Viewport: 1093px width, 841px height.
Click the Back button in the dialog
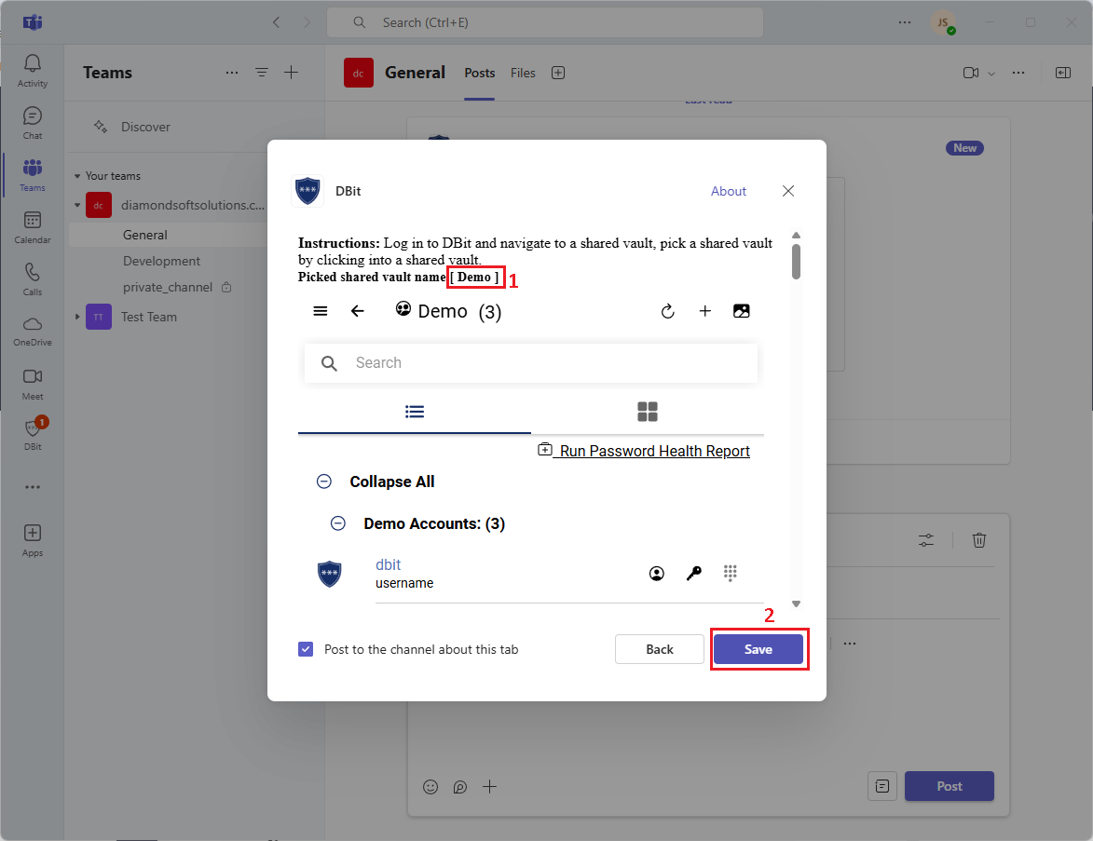click(x=660, y=649)
